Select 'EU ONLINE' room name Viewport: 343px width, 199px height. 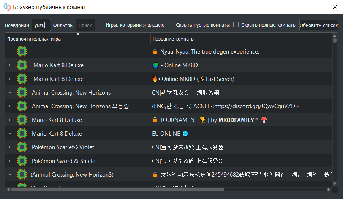point(166,133)
